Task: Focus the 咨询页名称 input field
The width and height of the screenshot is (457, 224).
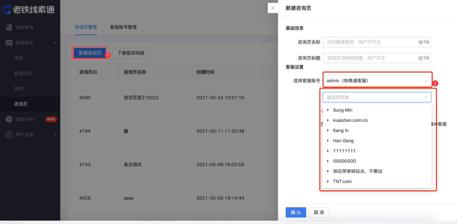Action: tap(371, 42)
